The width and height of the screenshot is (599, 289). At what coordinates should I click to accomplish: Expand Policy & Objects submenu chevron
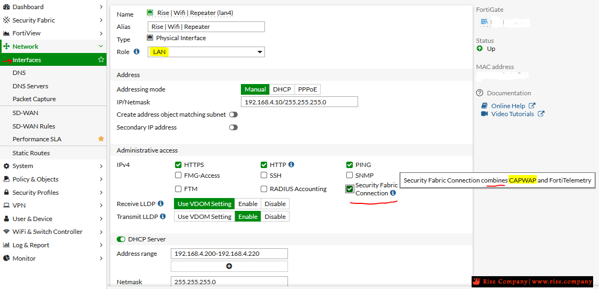(x=101, y=179)
